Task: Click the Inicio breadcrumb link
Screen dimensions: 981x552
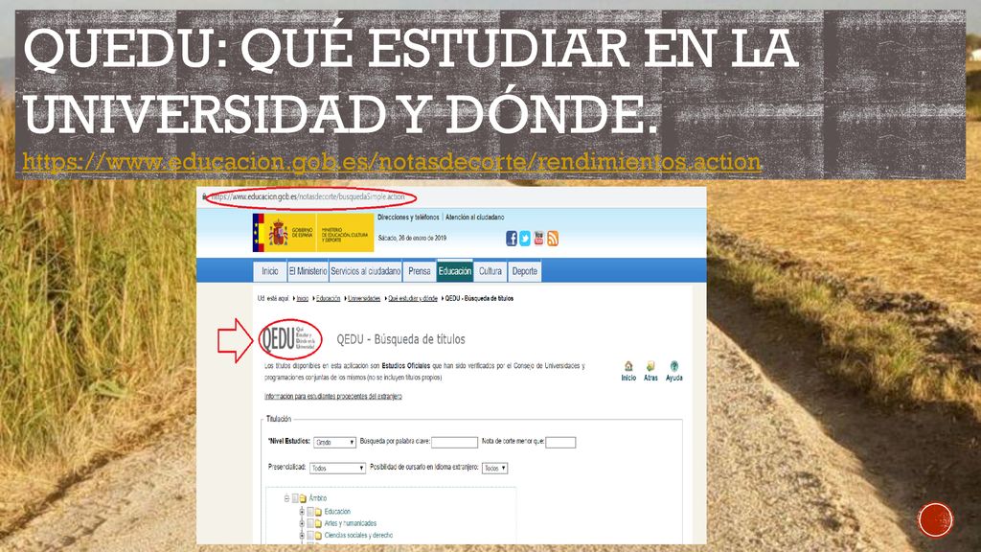Action: (x=302, y=299)
